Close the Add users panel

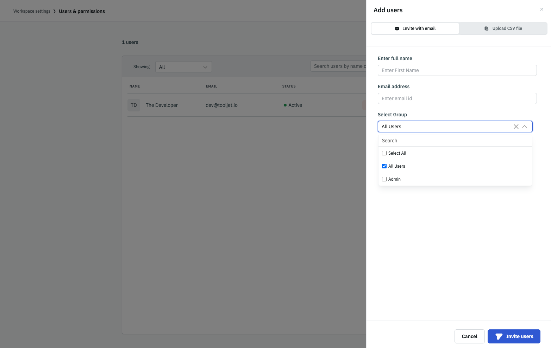point(541,9)
